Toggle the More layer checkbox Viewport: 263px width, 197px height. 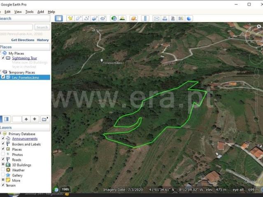pos(3,180)
